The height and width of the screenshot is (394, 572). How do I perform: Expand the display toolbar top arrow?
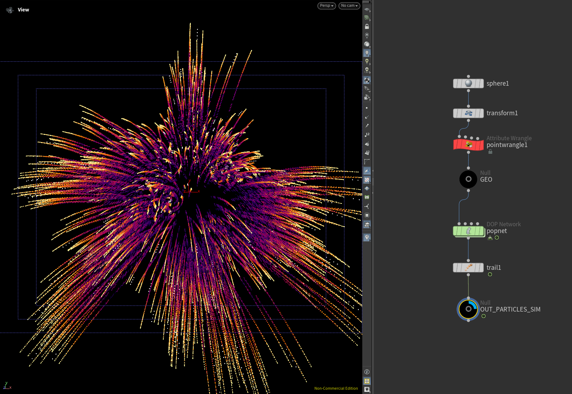tap(367, 2)
